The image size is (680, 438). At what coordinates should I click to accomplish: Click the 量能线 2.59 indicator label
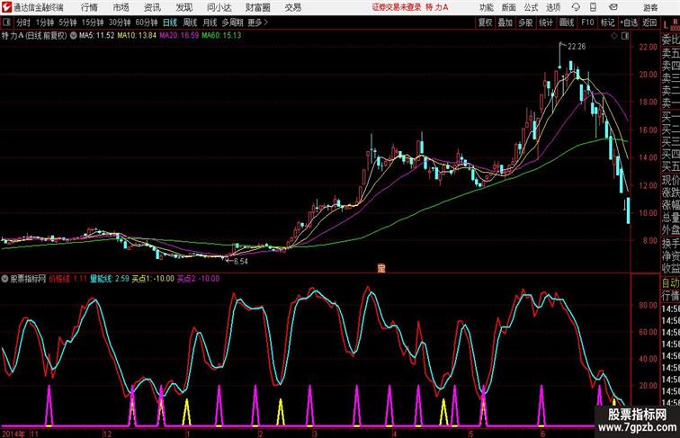(110, 279)
